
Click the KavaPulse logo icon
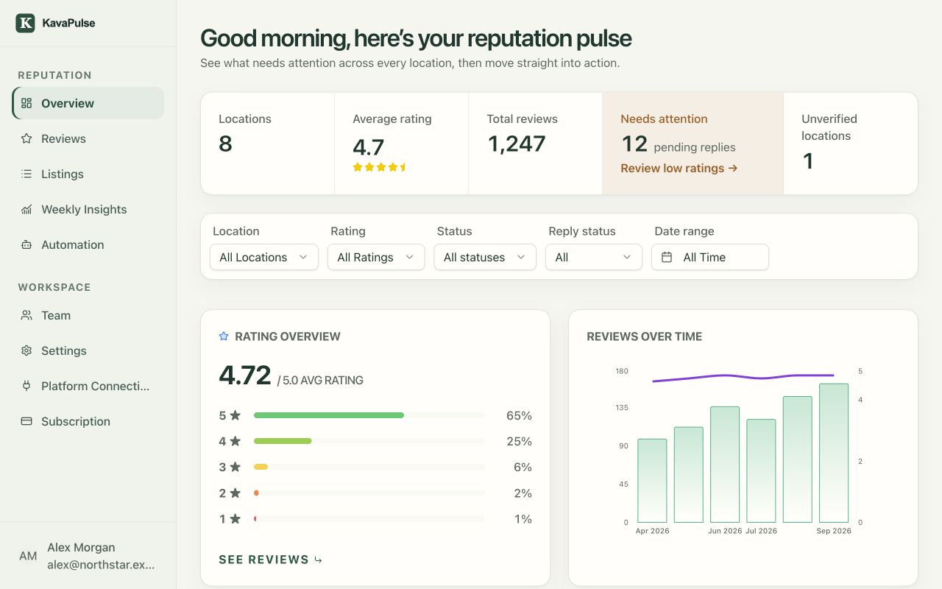click(x=26, y=23)
